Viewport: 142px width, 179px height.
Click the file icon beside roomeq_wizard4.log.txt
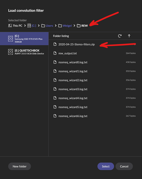55,98
